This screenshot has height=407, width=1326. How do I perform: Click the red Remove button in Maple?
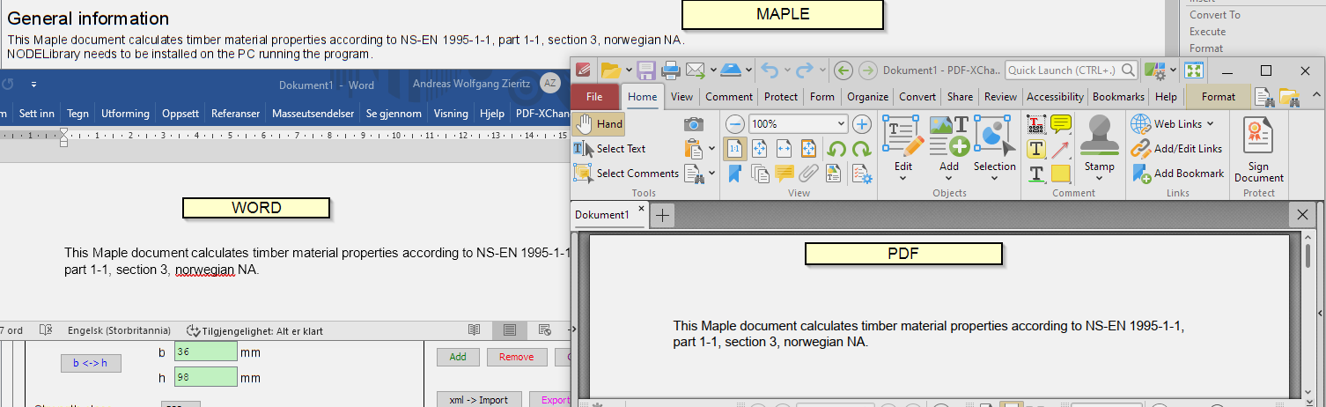pos(516,357)
